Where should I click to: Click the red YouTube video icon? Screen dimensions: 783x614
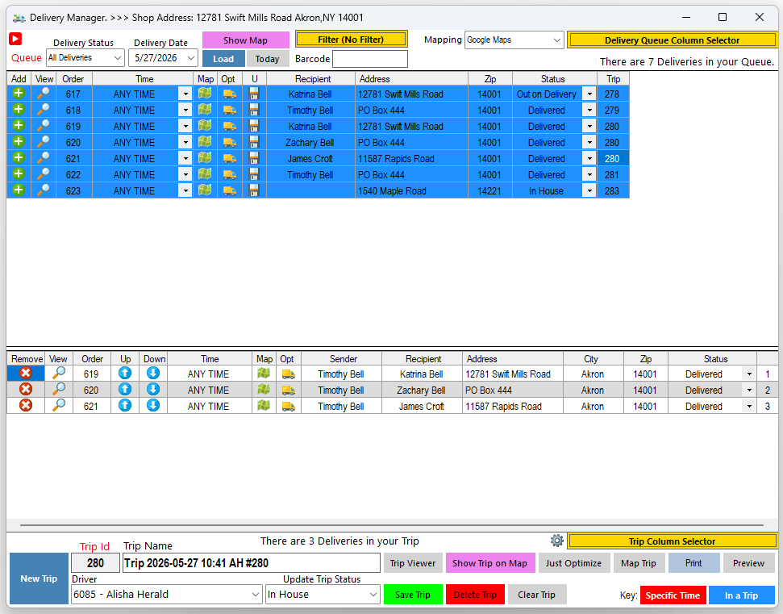click(x=15, y=39)
